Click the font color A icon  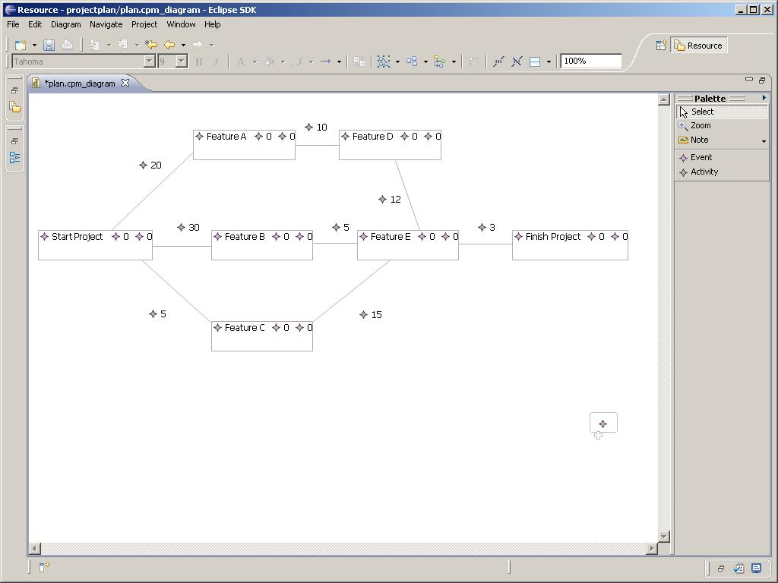point(241,62)
